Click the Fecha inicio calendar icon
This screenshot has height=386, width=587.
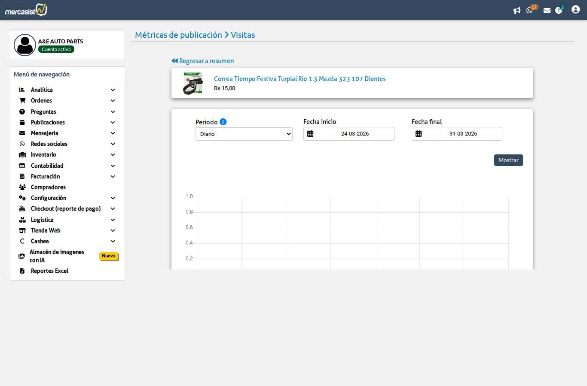point(310,134)
